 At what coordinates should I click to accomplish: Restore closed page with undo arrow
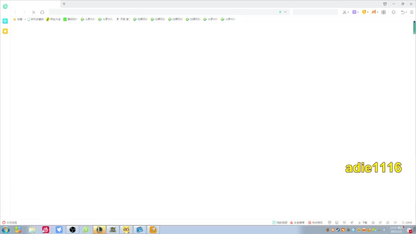[x=402, y=12]
